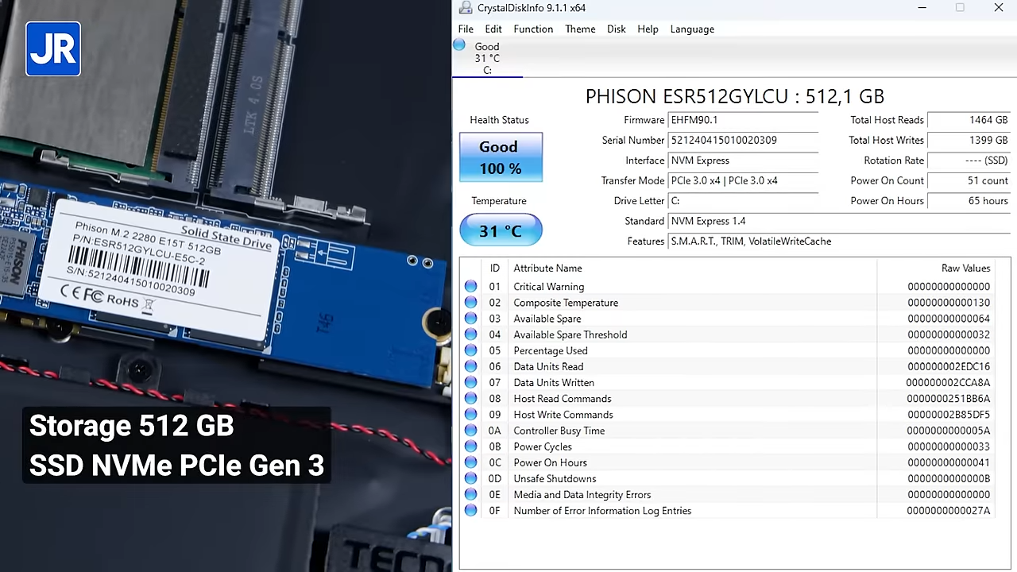This screenshot has height=572, width=1017.
Task: Click the status orb for Unsafe Shutdowns
Action: point(471,479)
